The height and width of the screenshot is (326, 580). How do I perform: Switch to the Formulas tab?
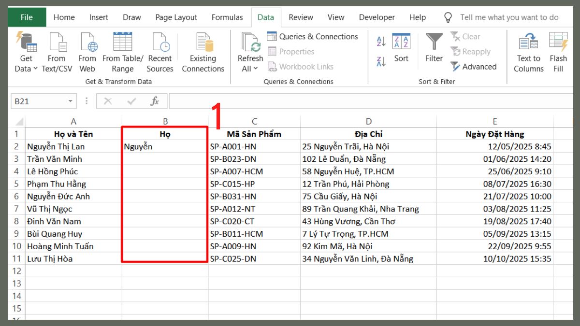[227, 17]
